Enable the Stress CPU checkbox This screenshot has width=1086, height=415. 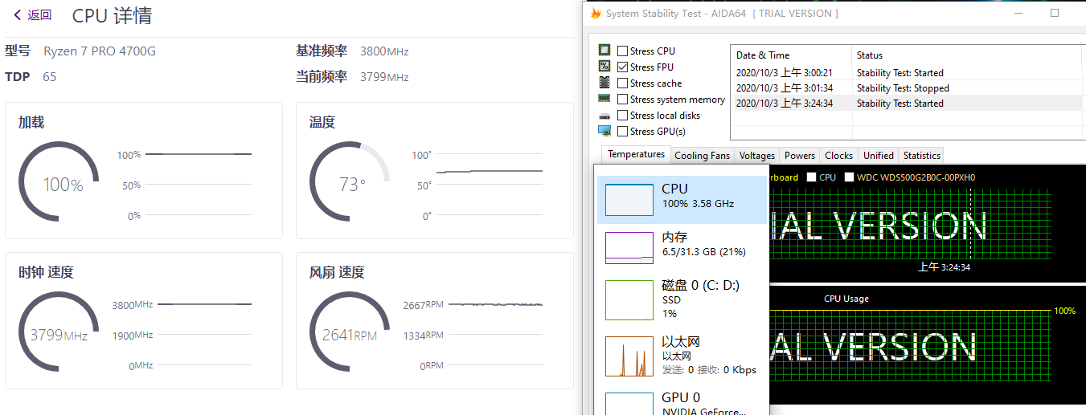(623, 51)
